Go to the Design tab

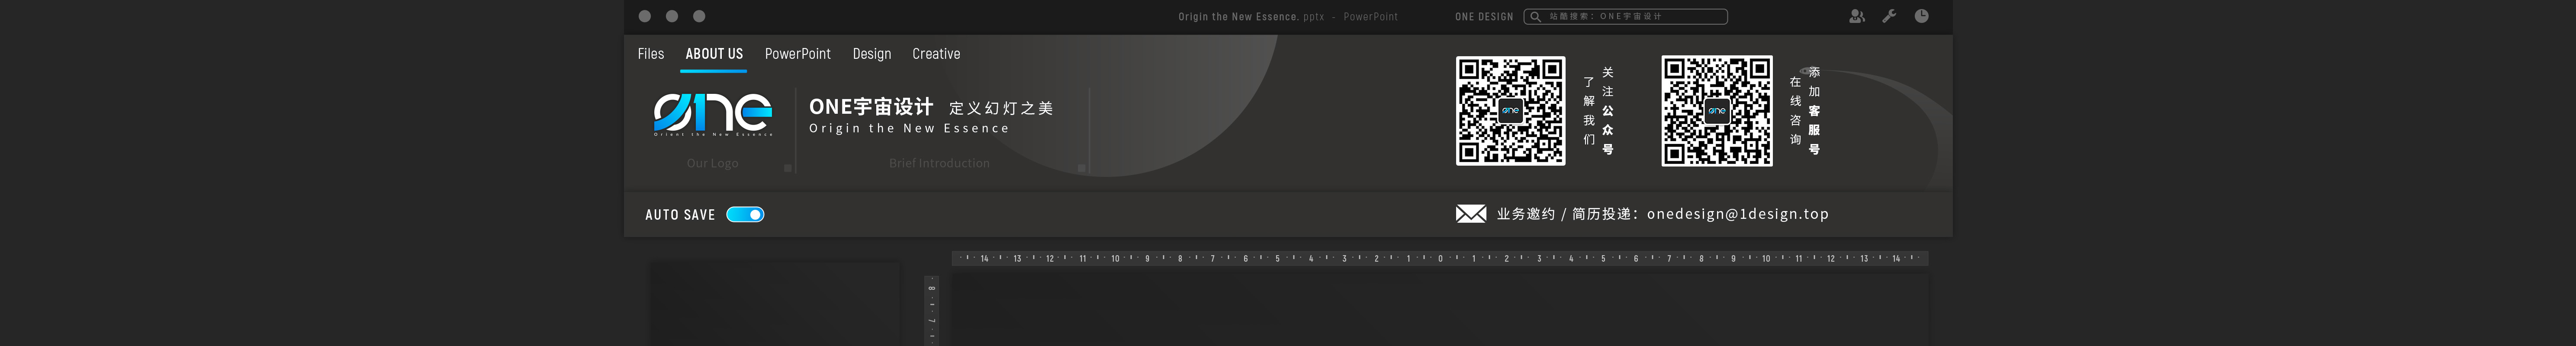[872, 54]
